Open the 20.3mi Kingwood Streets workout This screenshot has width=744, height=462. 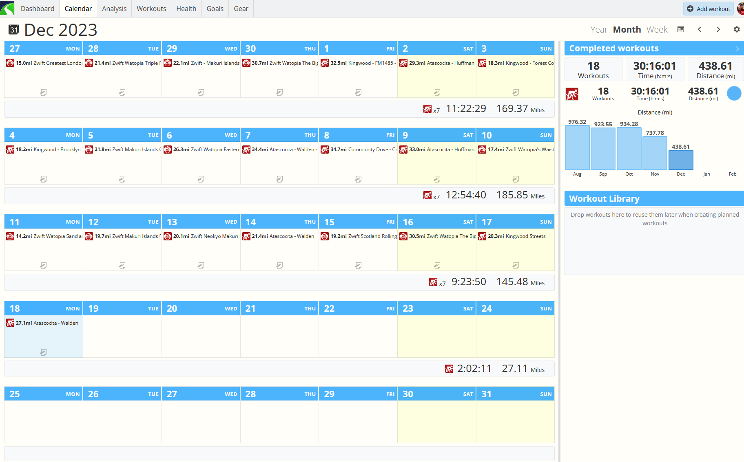(x=516, y=236)
